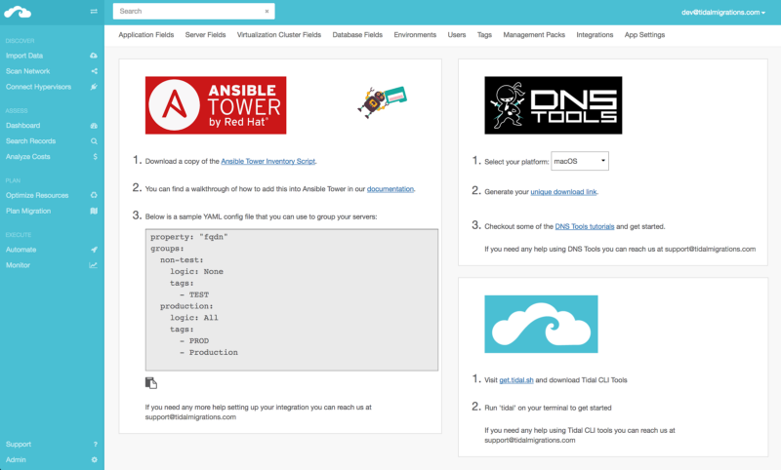
Task: Clear the search field with the x icon
Action: [267, 11]
